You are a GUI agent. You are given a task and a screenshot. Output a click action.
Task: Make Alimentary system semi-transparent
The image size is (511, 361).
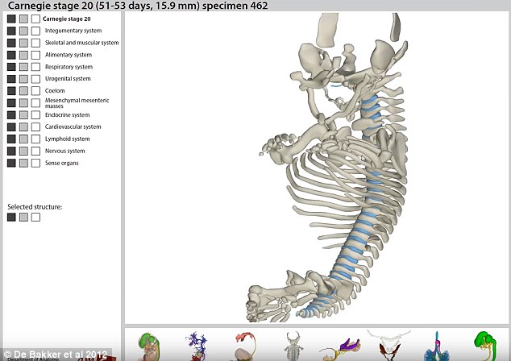click(23, 55)
